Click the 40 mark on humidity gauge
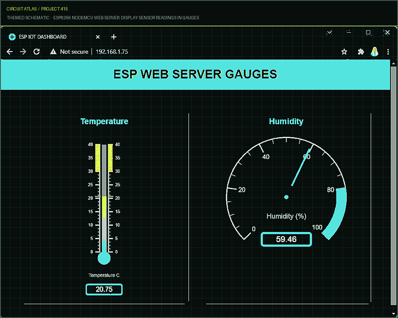Image resolution: width=398 pixels, height=318 pixels. (x=266, y=157)
